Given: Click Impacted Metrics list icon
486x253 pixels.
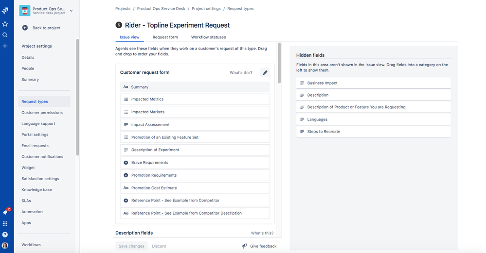Looking at the screenshot, I should [126, 99].
